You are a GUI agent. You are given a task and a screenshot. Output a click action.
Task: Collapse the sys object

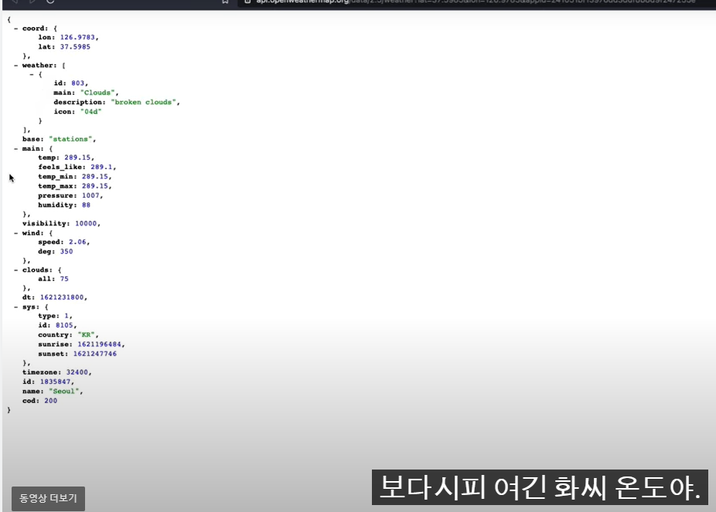[x=16, y=307]
